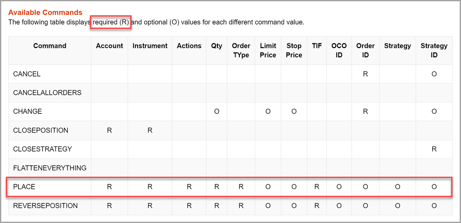Viewport: 461px width, 223px height.
Task: Select the PLACE command row label
Action: point(24,187)
